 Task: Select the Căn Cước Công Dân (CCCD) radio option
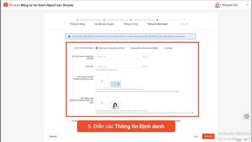coord(97,48)
